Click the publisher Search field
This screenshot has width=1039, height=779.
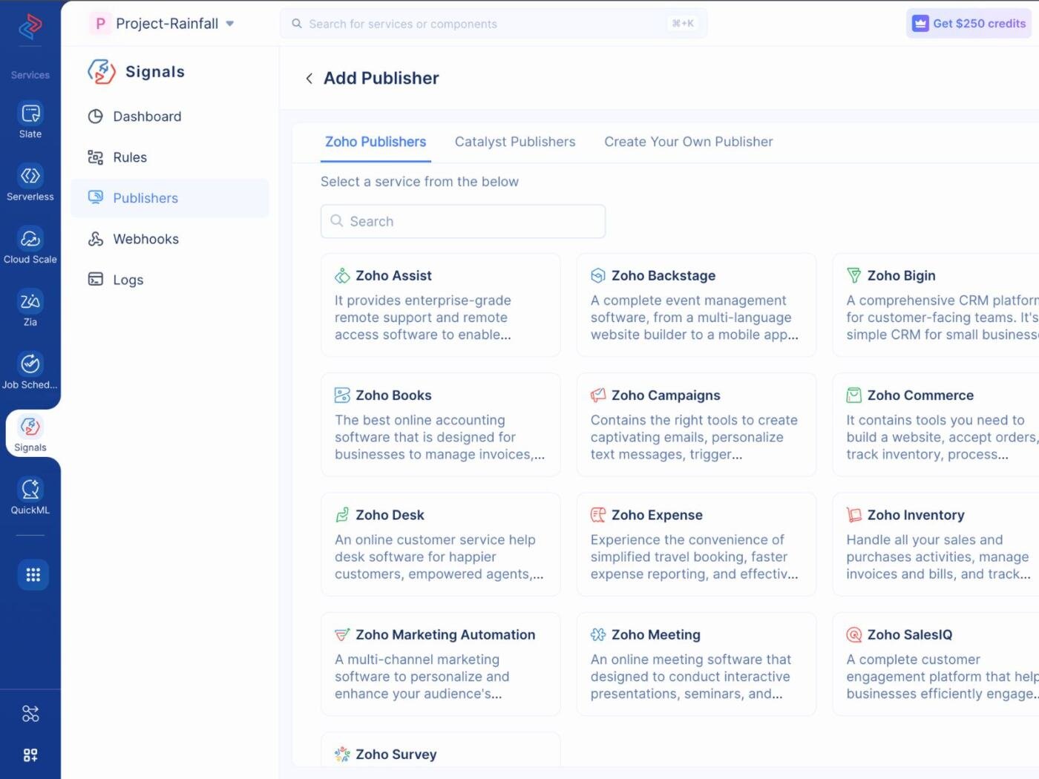(x=463, y=221)
